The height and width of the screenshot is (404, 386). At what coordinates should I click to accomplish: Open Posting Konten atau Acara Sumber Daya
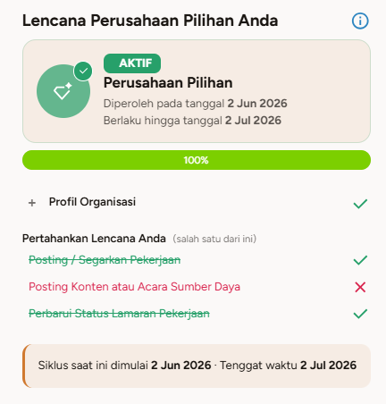pyautogui.click(x=134, y=287)
